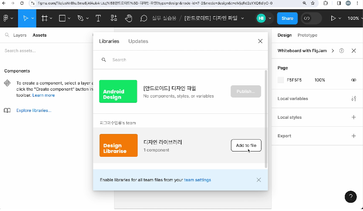
Task: Click the page background 100% opacity
Action: pyautogui.click(x=320, y=80)
